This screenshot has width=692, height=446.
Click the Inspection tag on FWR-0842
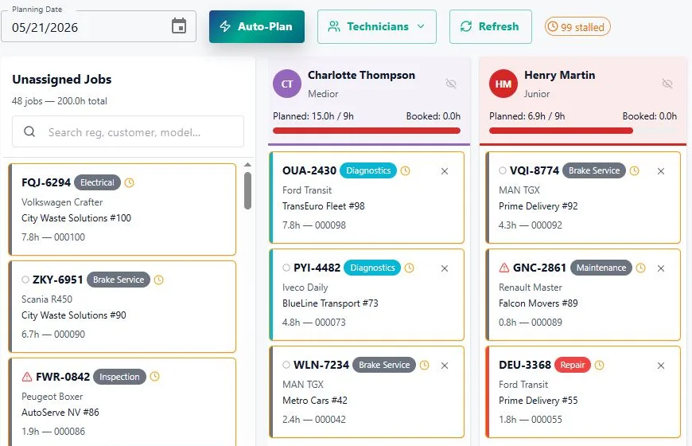coord(119,377)
